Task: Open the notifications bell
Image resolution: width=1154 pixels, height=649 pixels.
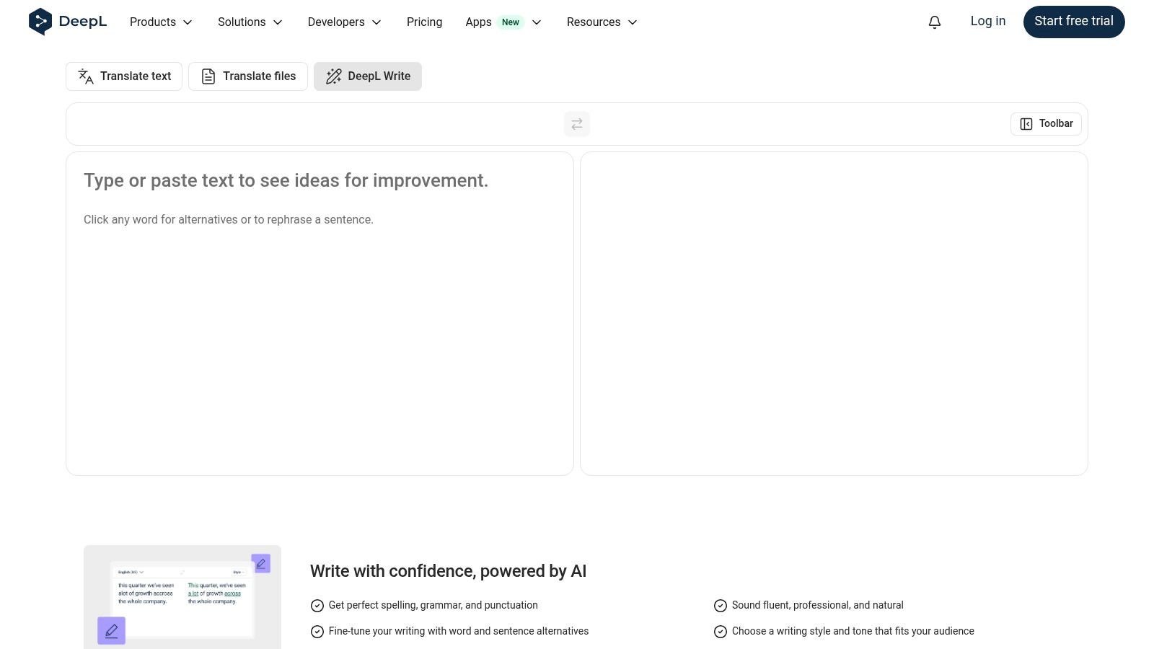Action: point(935,22)
